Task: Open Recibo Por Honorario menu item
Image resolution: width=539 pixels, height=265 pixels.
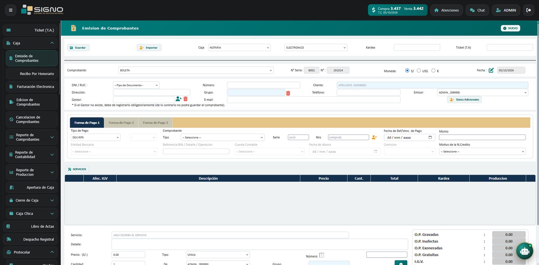Action: 32,74
